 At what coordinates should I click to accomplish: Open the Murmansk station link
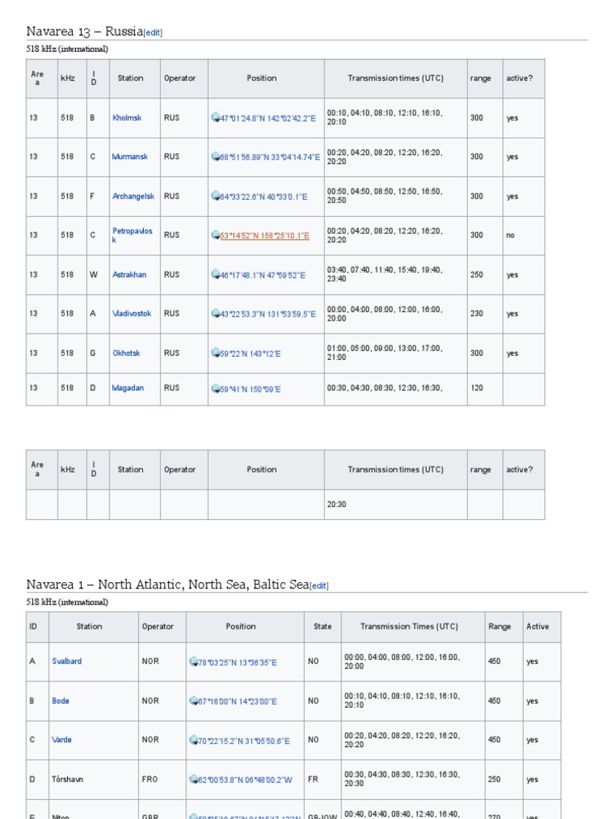[130, 157]
